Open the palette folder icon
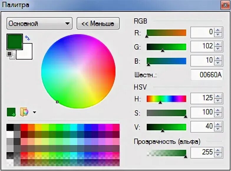Screen dimensions: 231x171 pyautogui.click(x=24, y=112)
